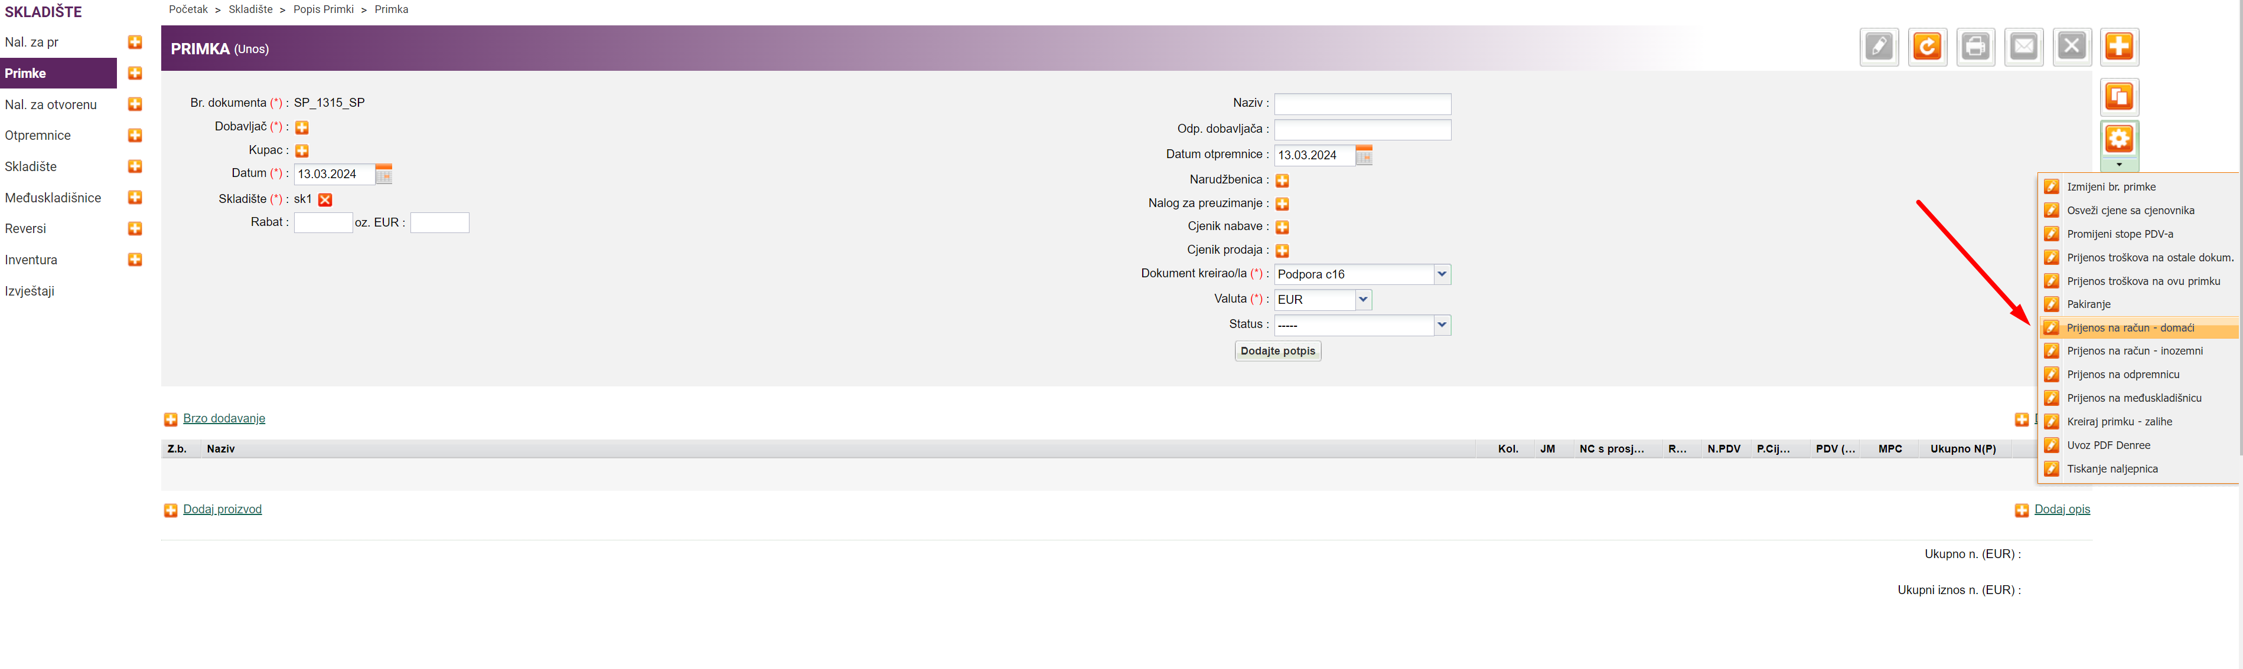Click the Dodajte potpis button

1277,350
